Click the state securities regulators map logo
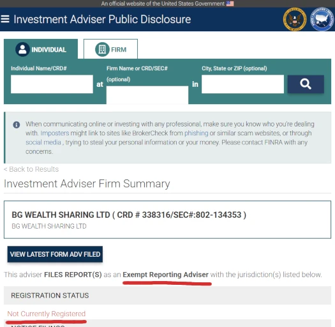Screen dimensions: 335x327 322,19
